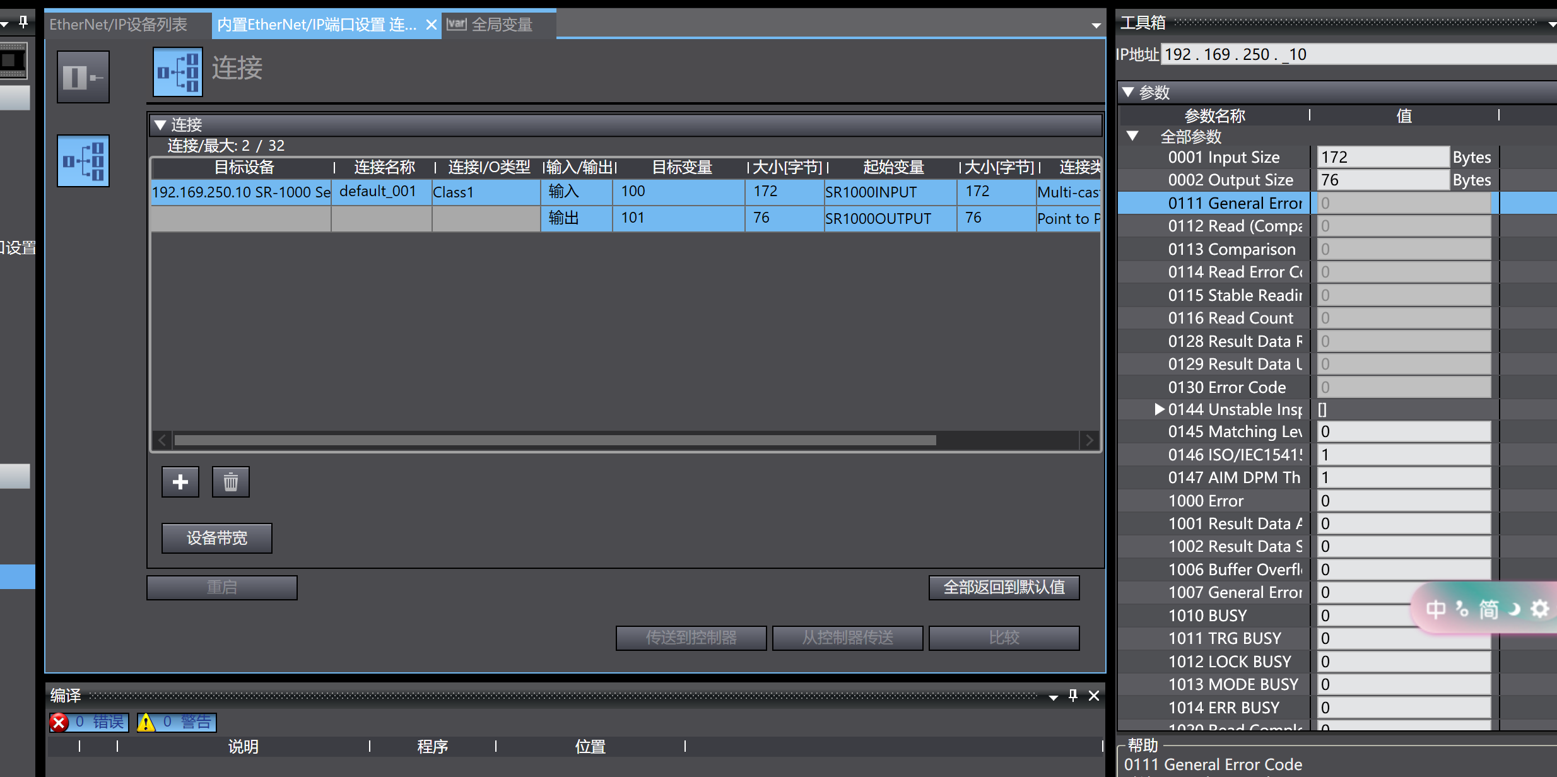The height and width of the screenshot is (777, 1557).
Task: Pin the build panel with pushpin icon
Action: pyautogui.click(x=1073, y=696)
